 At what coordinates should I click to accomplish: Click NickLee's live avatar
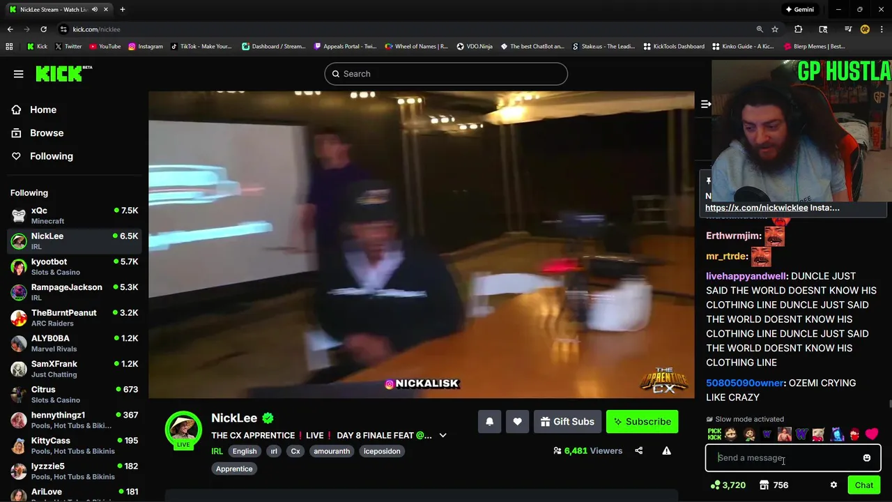tap(183, 429)
